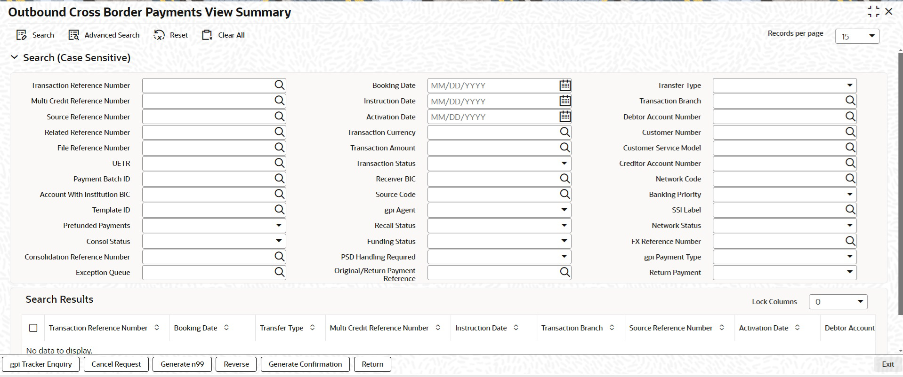Open the Return Payment dropdown
Screen dimensions: 903x377
click(x=785, y=272)
